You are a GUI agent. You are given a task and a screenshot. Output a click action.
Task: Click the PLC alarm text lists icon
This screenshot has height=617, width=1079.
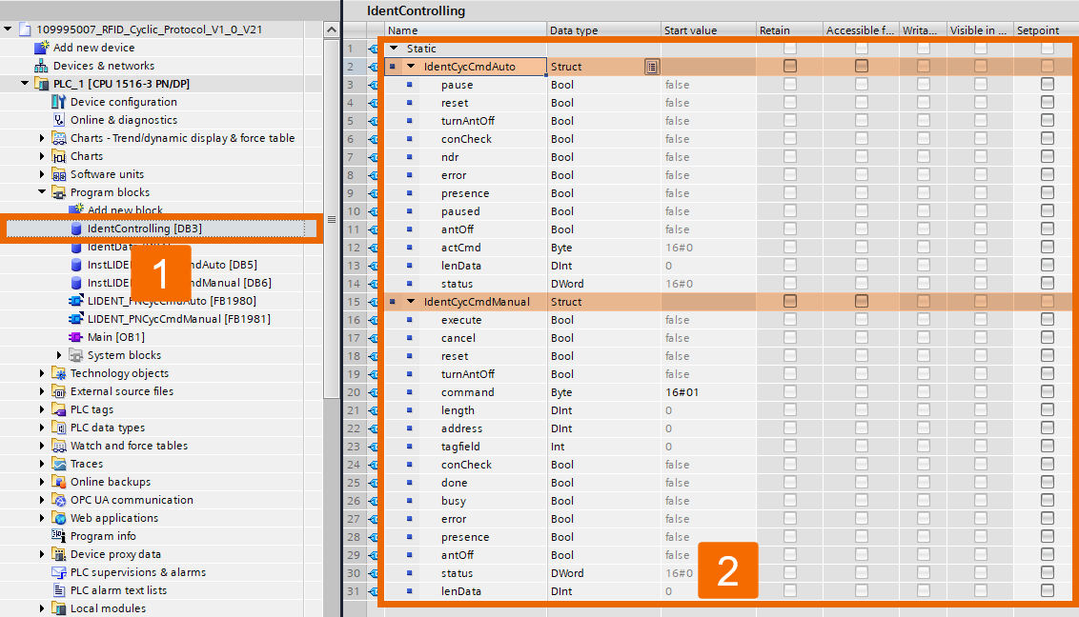pos(59,590)
